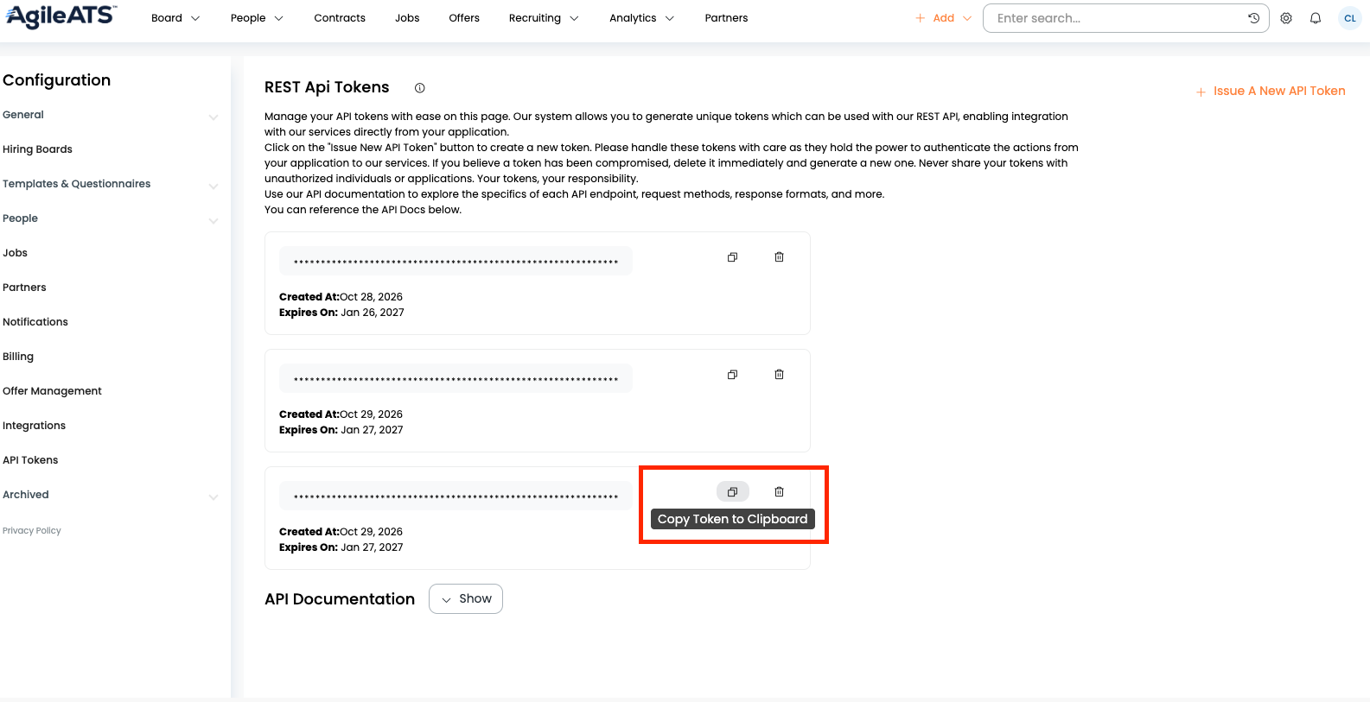Open the Analytics dropdown menu
This screenshot has width=1370, height=702.
pyautogui.click(x=641, y=18)
